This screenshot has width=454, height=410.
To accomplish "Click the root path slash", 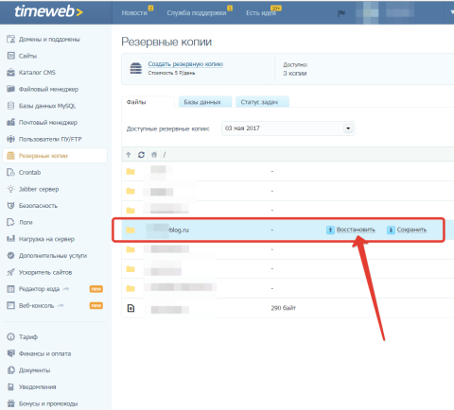I will (x=165, y=155).
